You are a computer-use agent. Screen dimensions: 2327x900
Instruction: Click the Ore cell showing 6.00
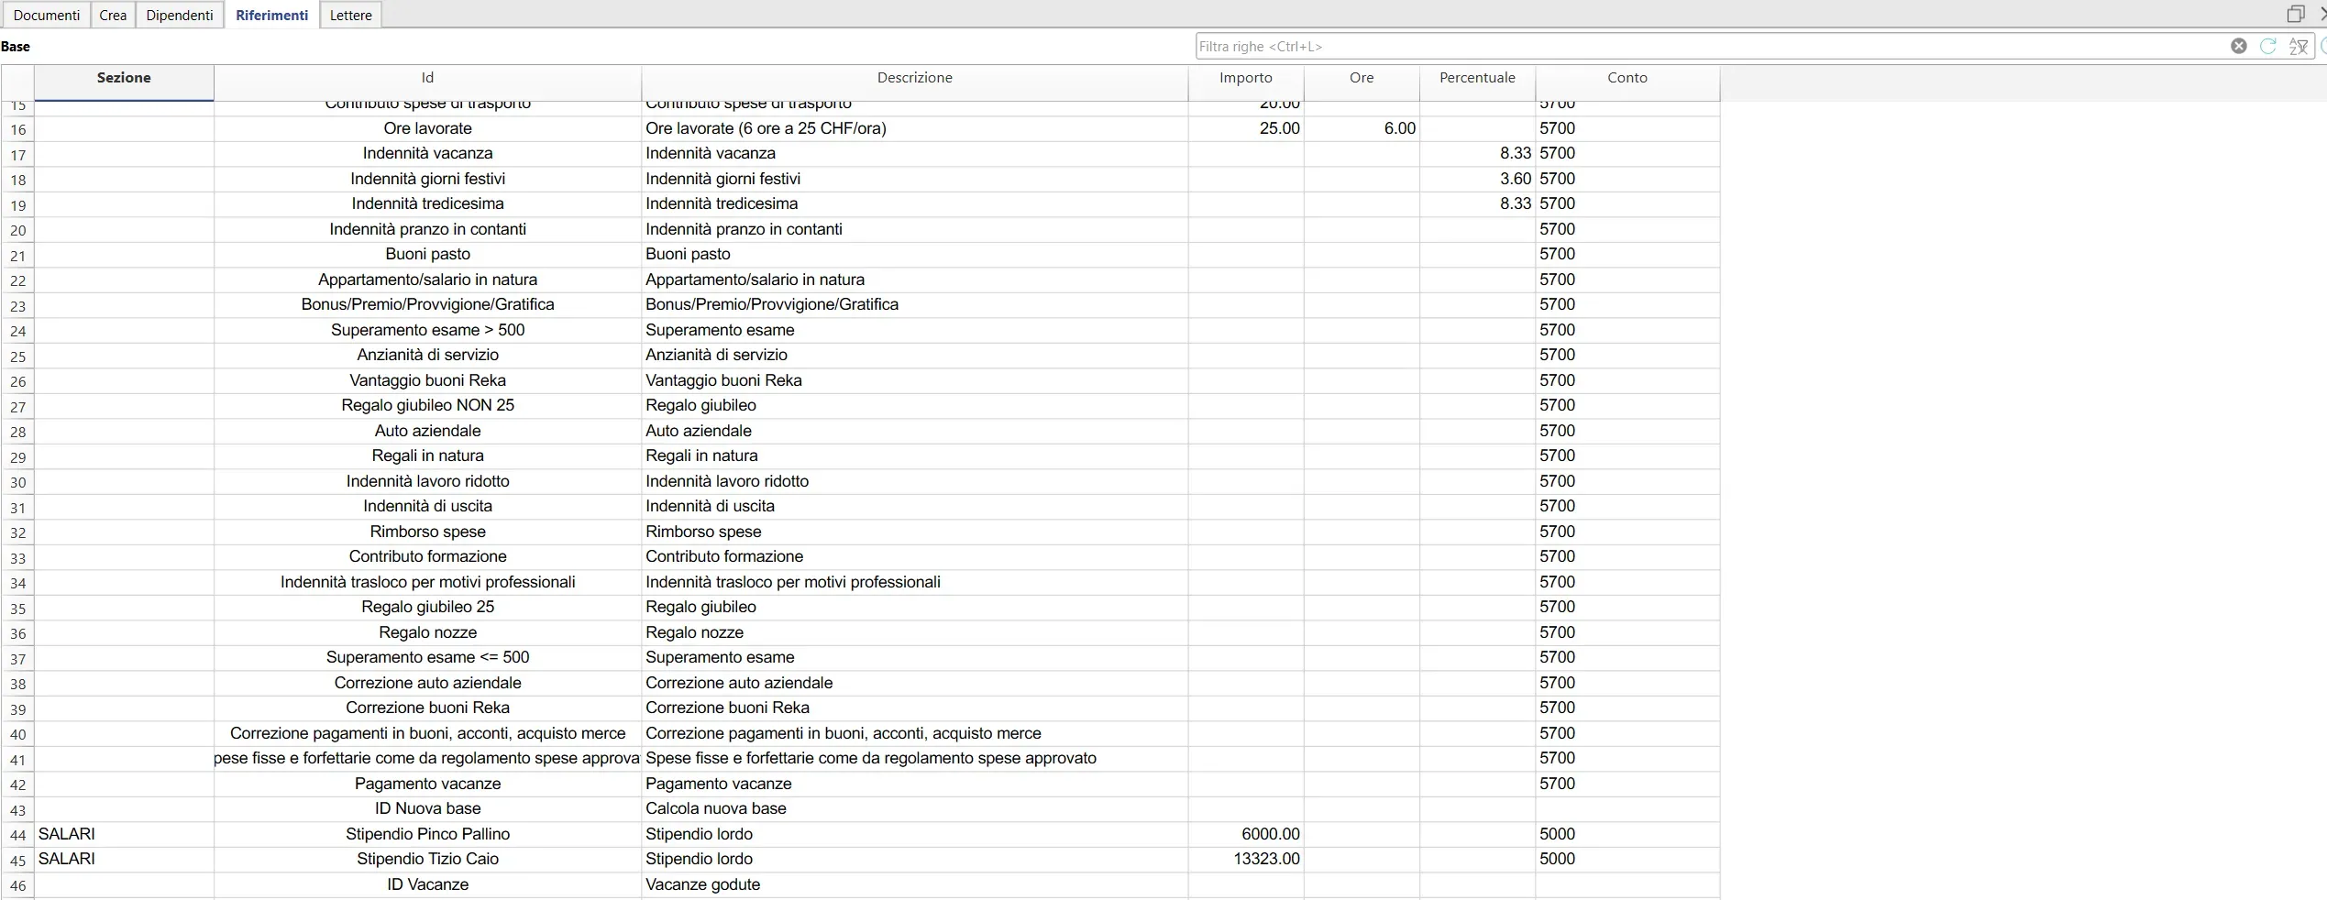(x=1362, y=128)
